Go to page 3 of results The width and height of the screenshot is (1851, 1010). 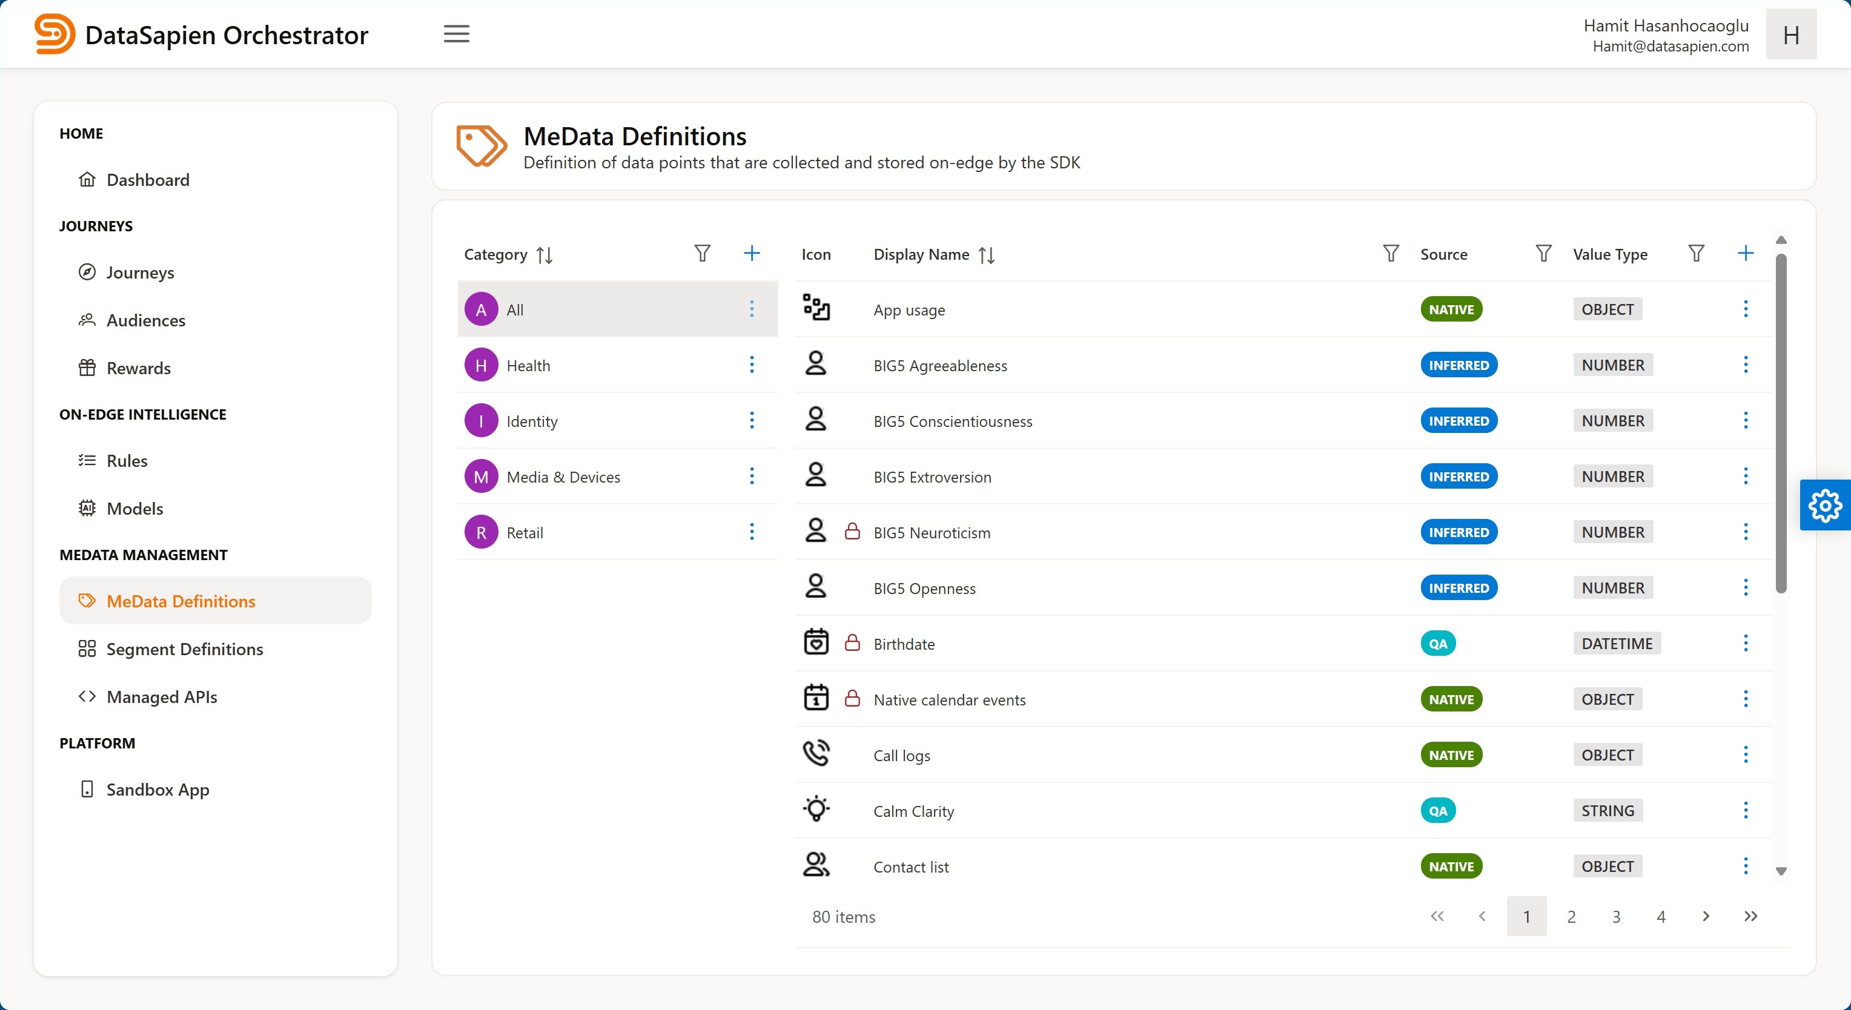[x=1616, y=916]
